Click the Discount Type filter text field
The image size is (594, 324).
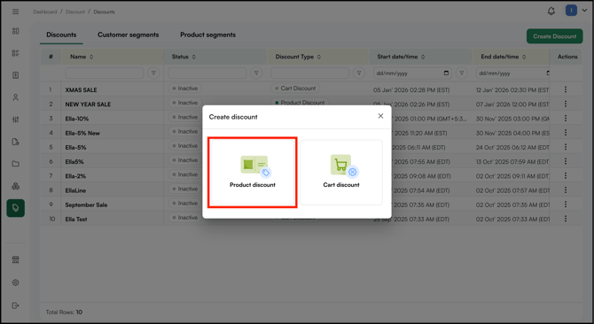pos(310,73)
